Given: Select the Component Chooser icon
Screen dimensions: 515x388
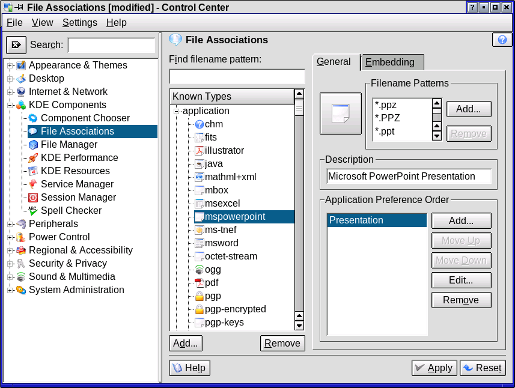Looking at the screenshot, I should tap(33, 118).
